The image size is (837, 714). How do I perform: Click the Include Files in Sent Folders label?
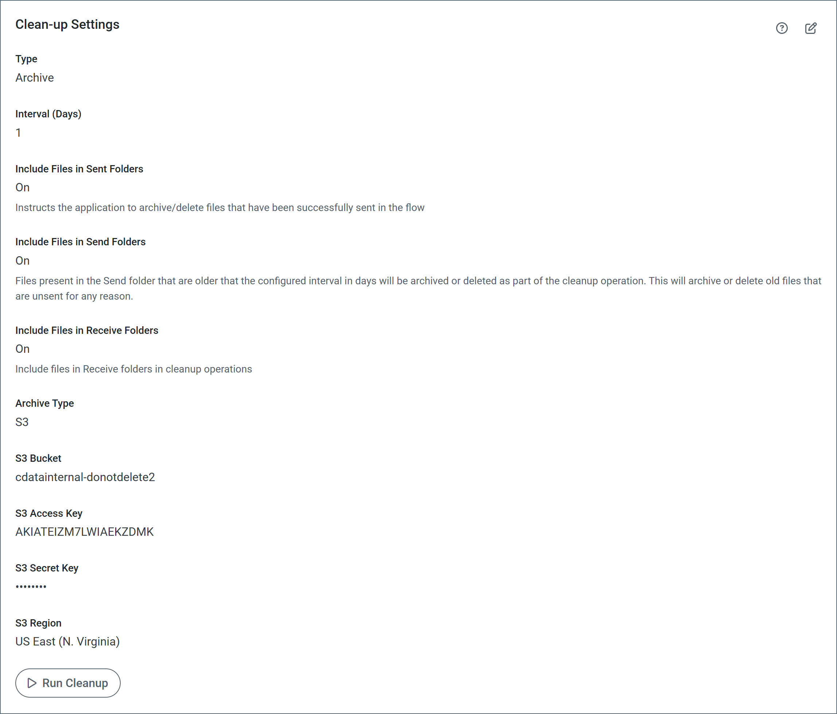coord(79,169)
